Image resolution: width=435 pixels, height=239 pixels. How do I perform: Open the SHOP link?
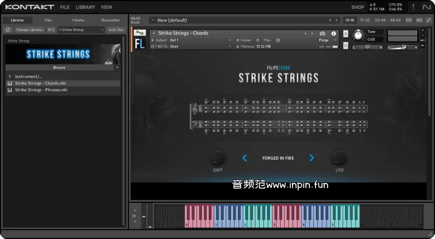(358, 7)
